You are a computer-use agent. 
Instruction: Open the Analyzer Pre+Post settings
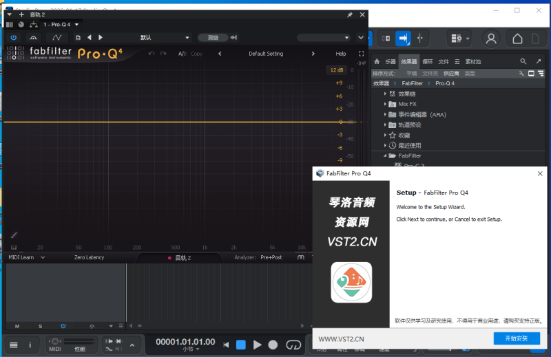pos(271,258)
